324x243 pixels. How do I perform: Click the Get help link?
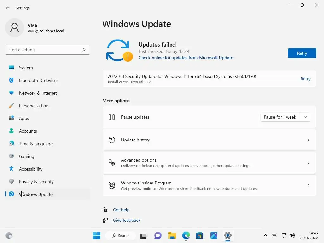121,210
